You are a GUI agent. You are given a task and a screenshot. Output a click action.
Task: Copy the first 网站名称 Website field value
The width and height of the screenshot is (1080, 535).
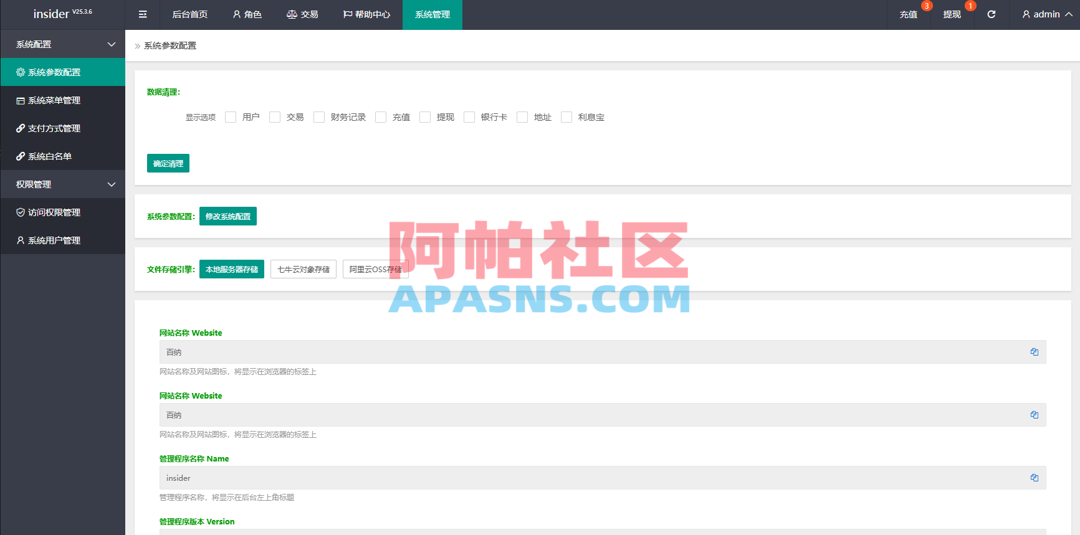tap(1035, 352)
